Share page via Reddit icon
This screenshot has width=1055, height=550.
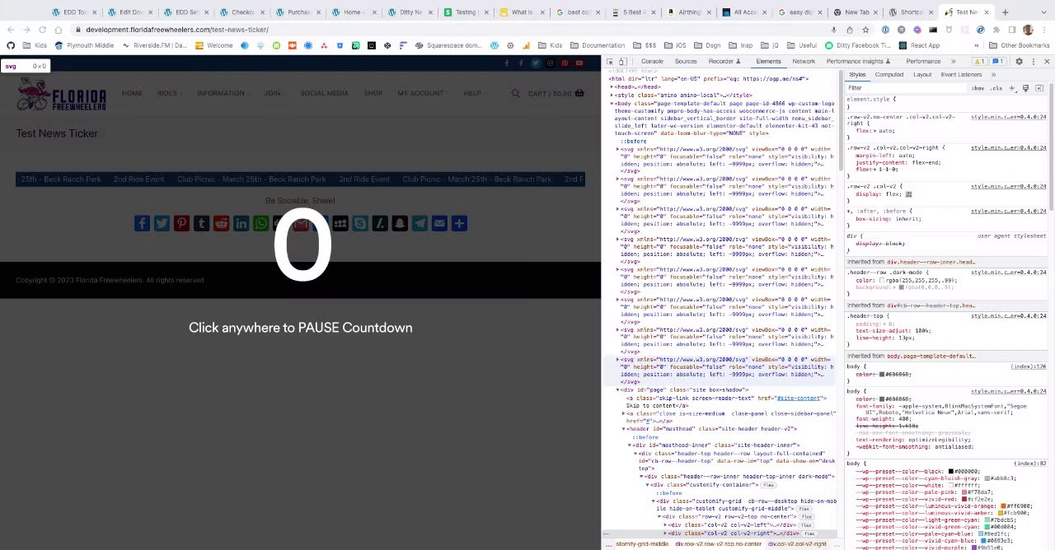[221, 223]
